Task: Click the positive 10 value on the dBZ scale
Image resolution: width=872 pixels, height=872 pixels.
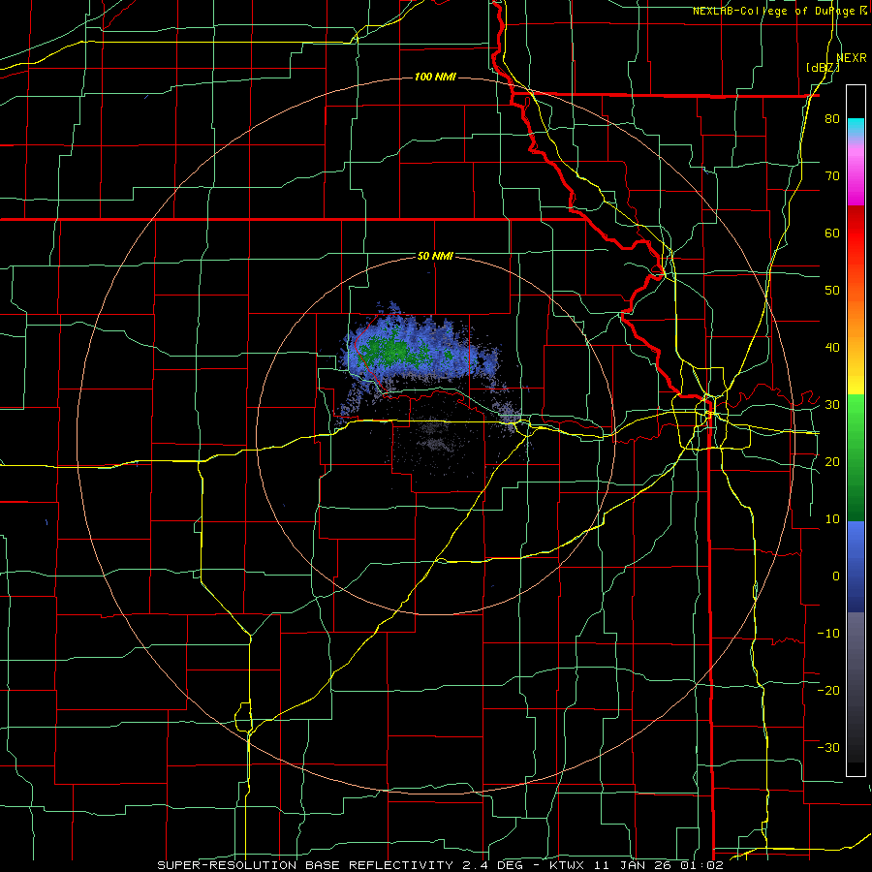Action: click(x=832, y=519)
